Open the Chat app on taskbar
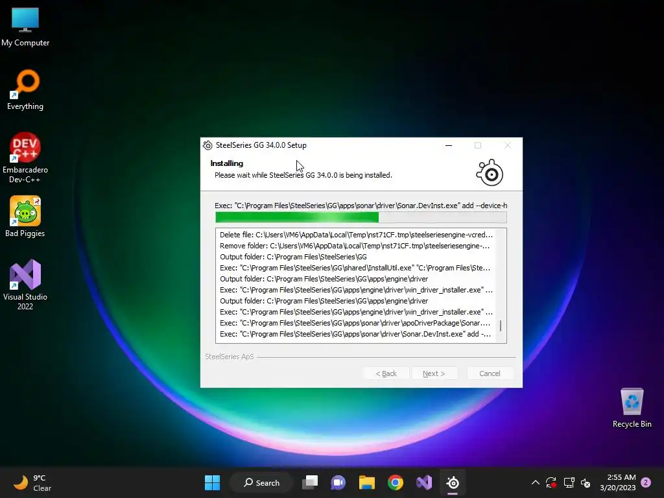664x498 pixels. (x=338, y=482)
